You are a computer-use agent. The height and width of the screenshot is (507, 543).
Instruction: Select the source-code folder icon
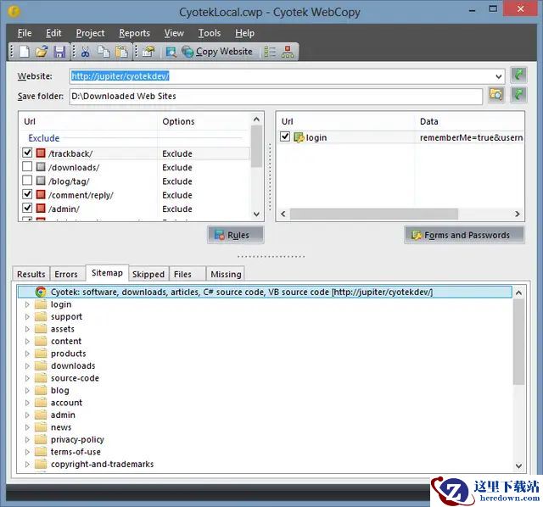coord(41,378)
